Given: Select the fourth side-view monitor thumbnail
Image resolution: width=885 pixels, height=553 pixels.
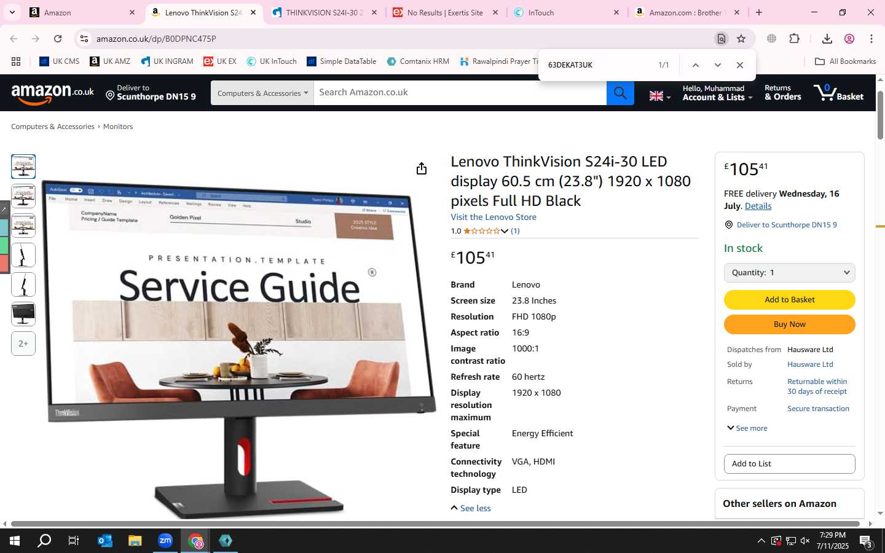Looking at the screenshot, I should tap(23, 255).
